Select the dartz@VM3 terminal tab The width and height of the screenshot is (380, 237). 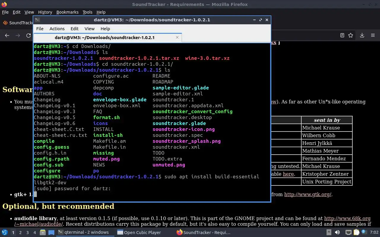107,38
